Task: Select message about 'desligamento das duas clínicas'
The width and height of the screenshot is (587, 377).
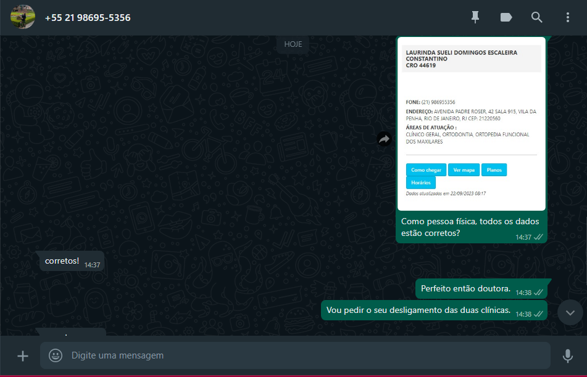Action: 434,310
